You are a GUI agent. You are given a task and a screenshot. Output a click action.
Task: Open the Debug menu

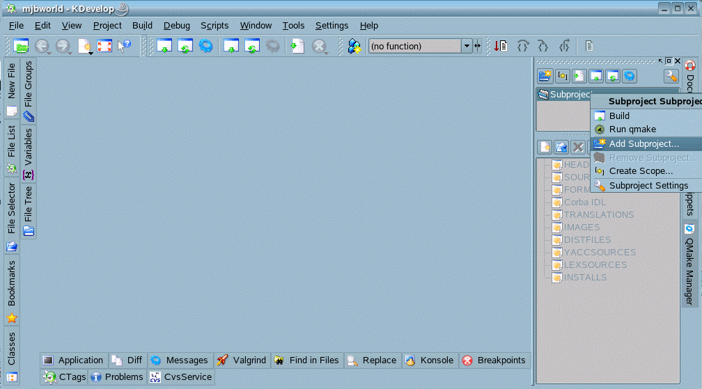pos(176,26)
